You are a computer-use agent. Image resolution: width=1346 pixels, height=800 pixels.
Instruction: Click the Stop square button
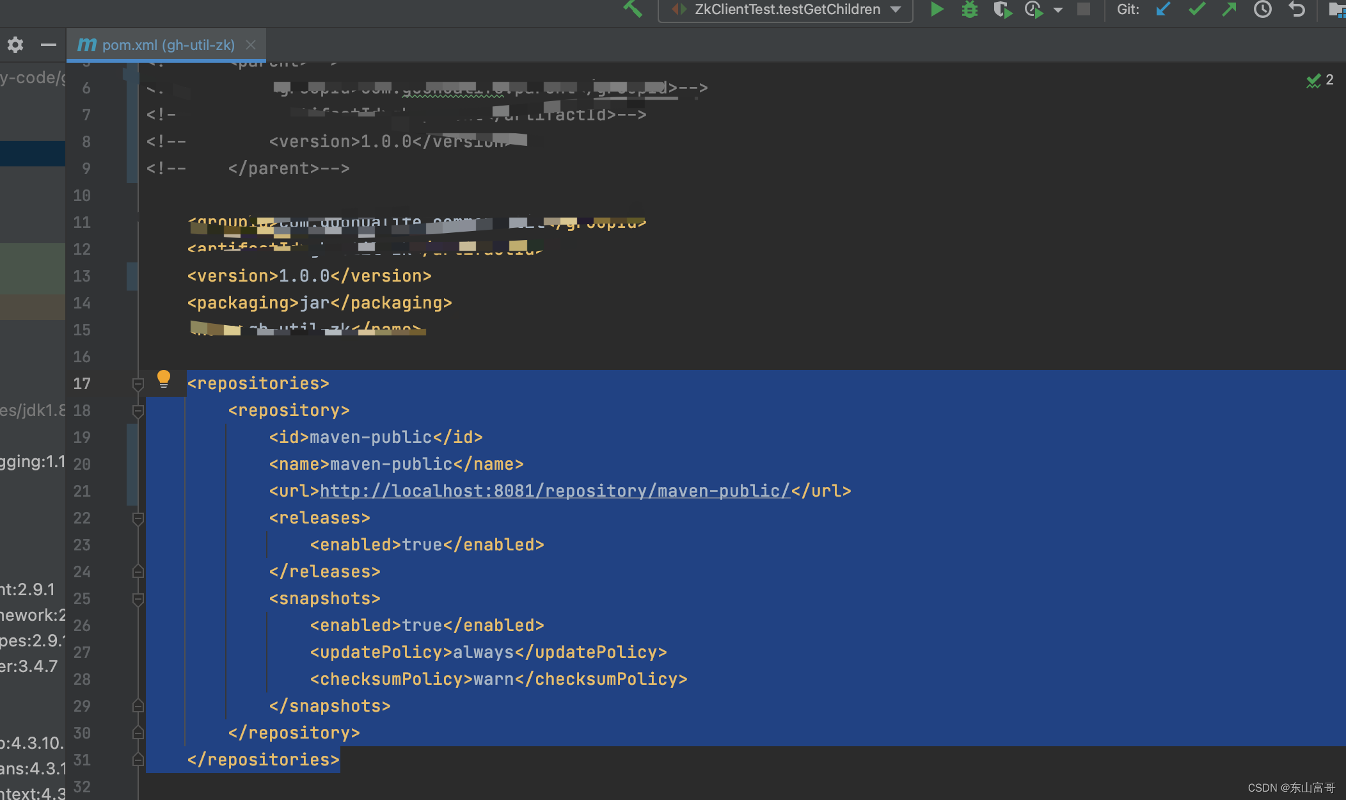[1083, 9]
